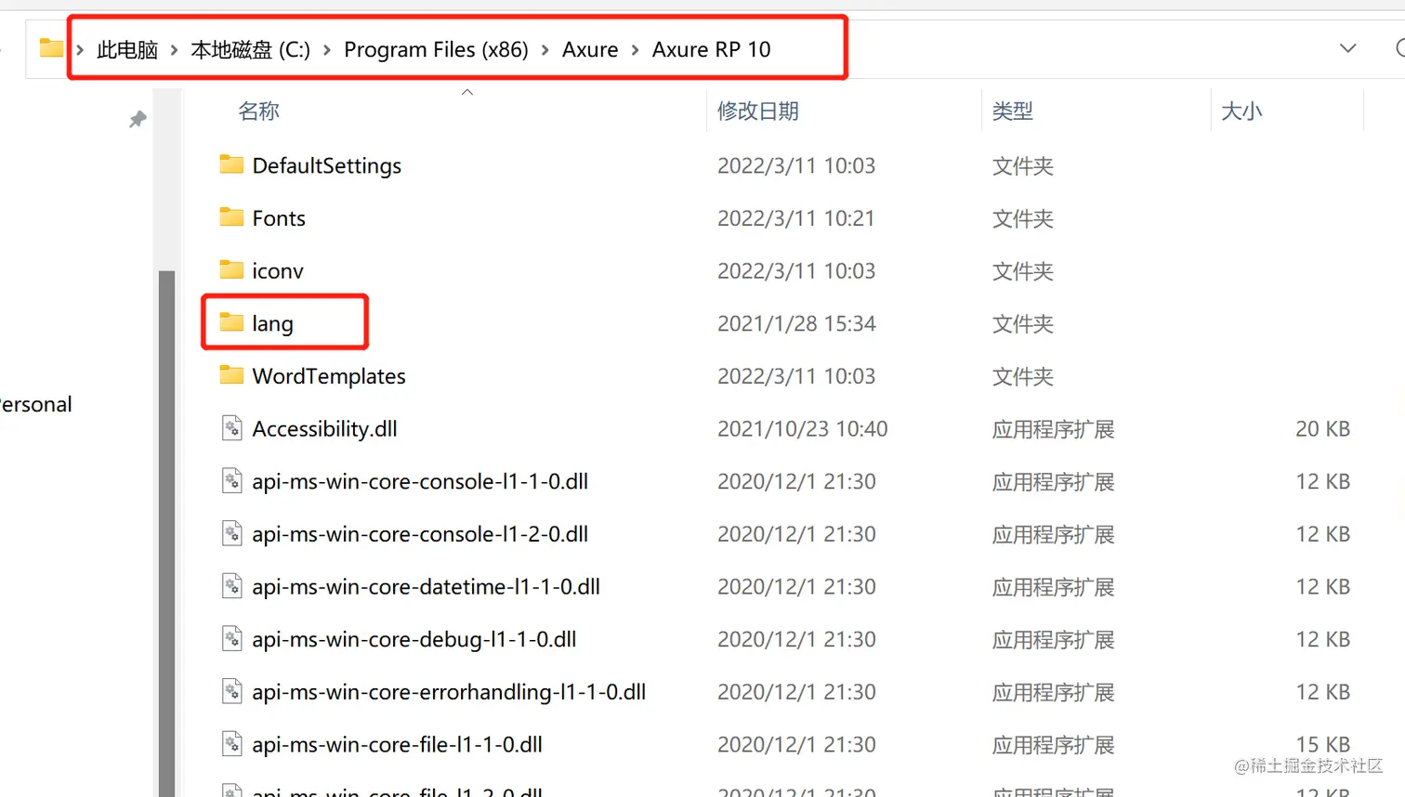
Task: Sort by the 大小 column header
Action: [x=1241, y=111]
